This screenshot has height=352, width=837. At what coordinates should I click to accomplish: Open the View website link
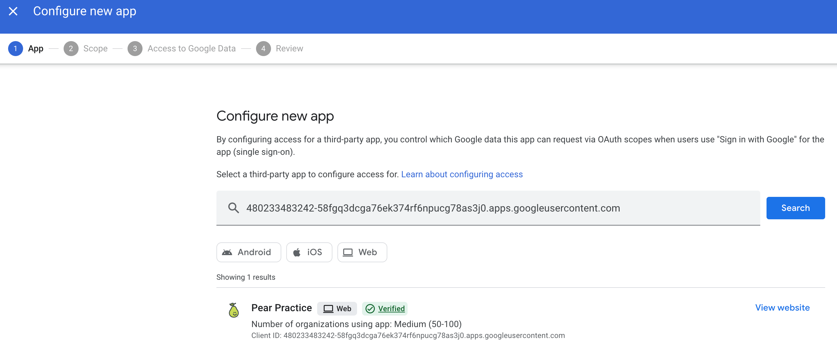(782, 307)
